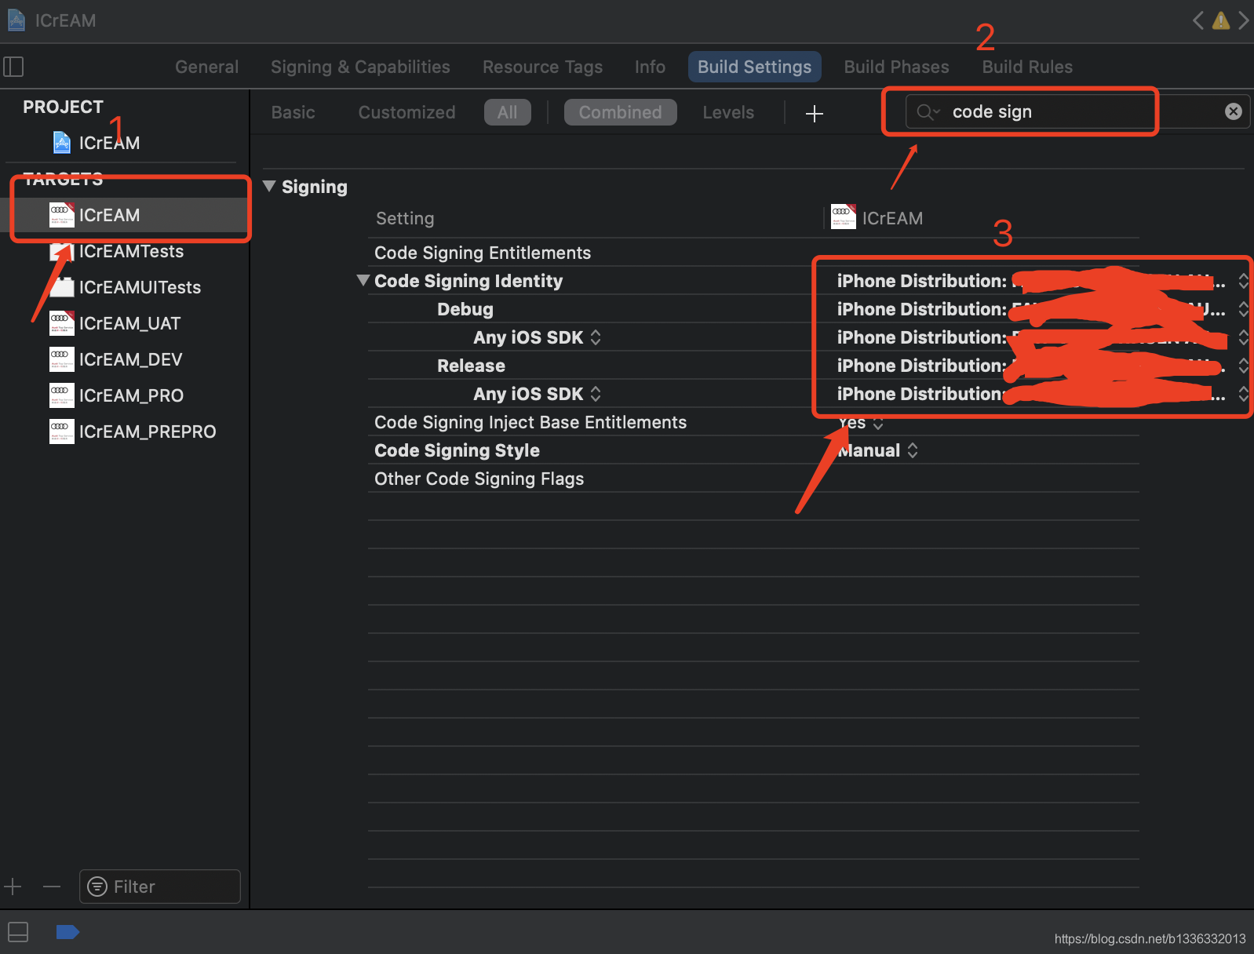Select the Build Settings tab

coord(754,67)
